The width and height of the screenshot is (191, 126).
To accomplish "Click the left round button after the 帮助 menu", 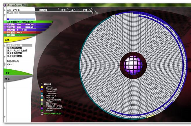I will coord(93,13).
